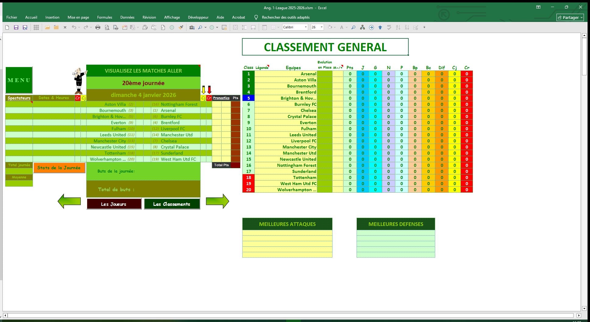Open Stats de la Journée

(x=59, y=168)
